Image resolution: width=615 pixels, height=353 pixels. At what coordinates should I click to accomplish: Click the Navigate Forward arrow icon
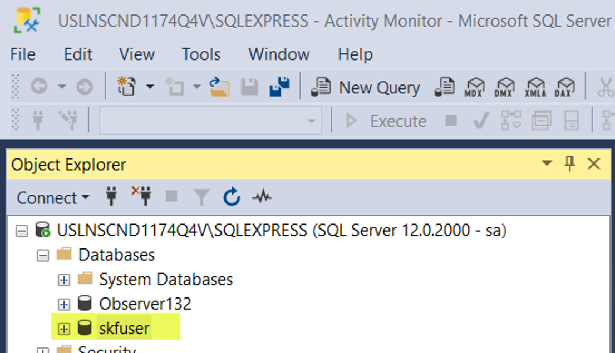[x=85, y=87]
